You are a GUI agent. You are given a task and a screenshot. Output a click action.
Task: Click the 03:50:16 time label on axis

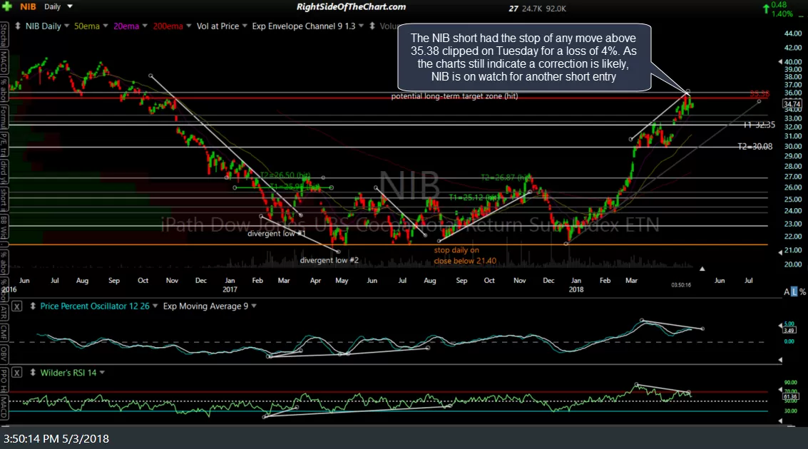tap(681, 285)
